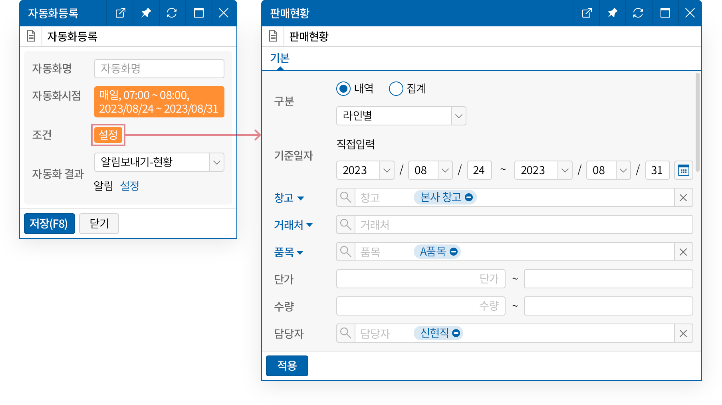This screenshot has width=722, height=405.
Task: Click the 저장(F8) button
Action: pos(50,223)
